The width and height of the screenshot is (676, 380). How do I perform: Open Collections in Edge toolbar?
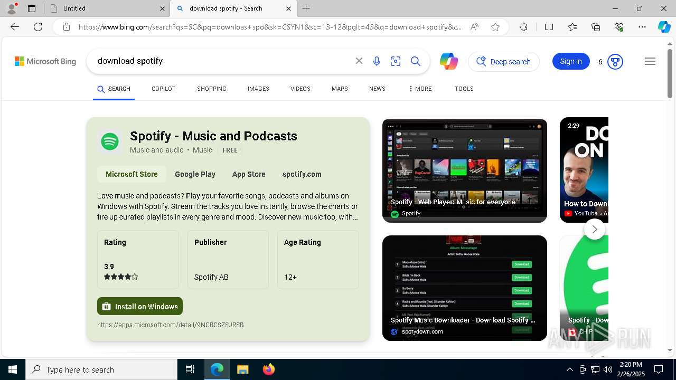click(x=596, y=27)
